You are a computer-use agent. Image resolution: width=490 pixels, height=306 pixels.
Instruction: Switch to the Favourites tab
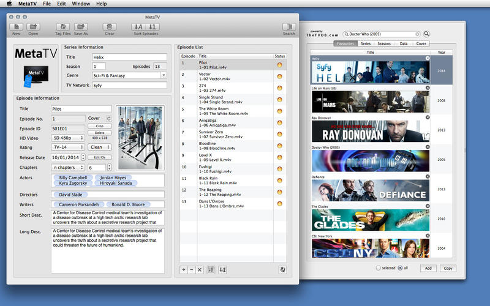pos(345,43)
